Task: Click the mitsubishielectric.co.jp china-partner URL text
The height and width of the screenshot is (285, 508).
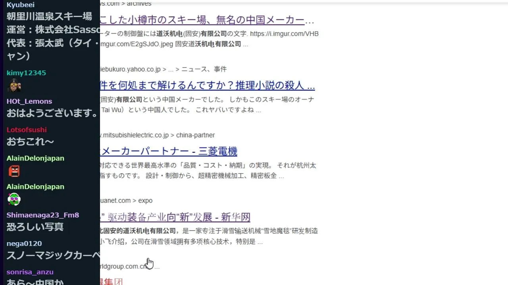Action: coord(158,135)
